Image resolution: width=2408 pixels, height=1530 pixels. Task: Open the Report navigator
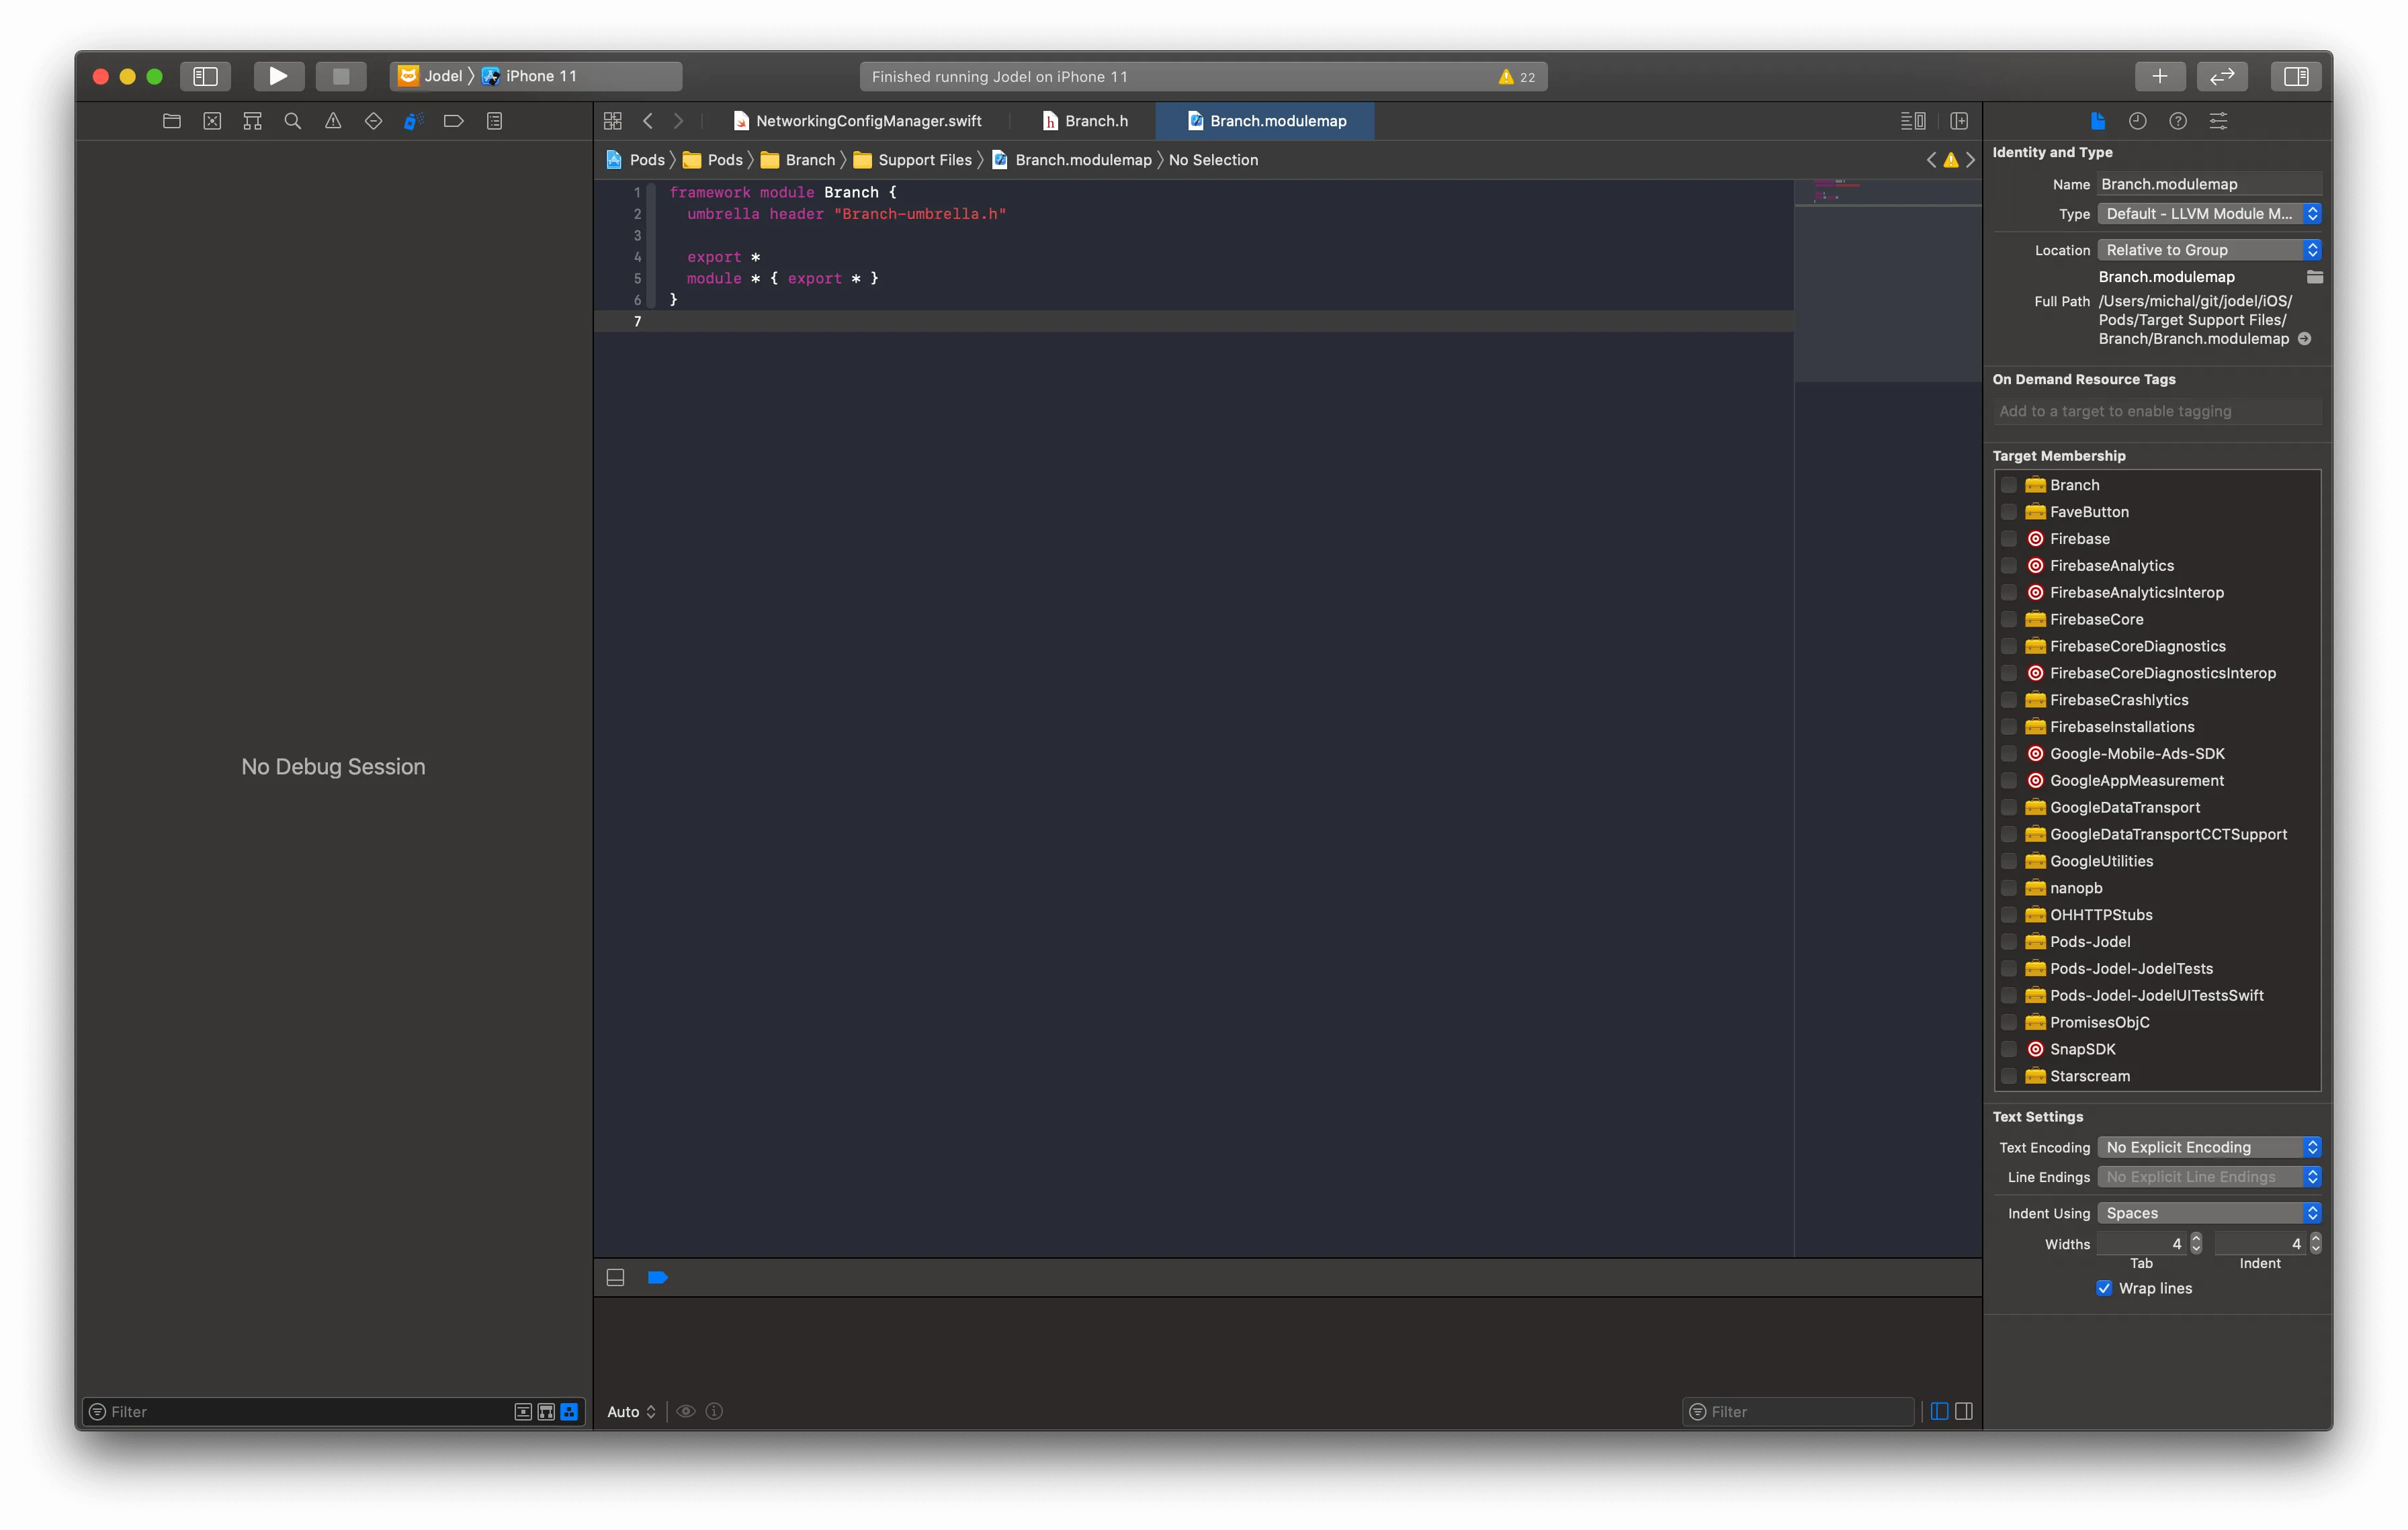(494, 121)
